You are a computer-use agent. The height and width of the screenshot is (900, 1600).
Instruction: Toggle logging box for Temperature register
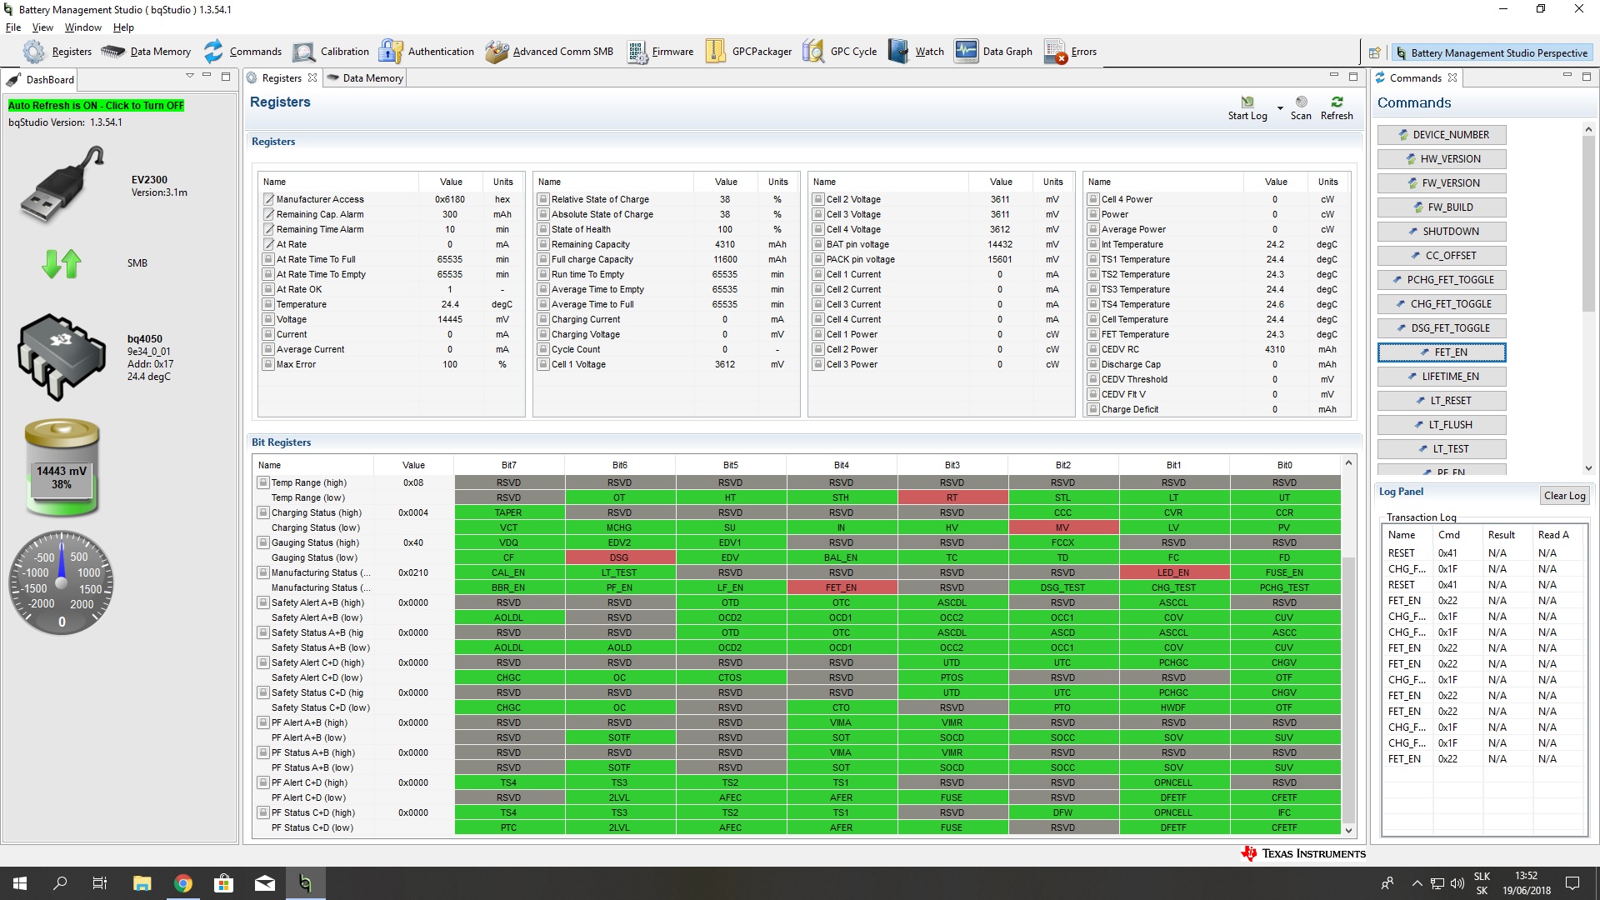268,304
